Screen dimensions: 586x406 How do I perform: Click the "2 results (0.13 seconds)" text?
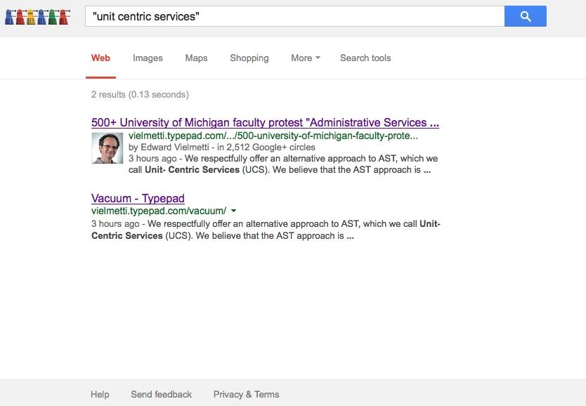pos(140,95)
